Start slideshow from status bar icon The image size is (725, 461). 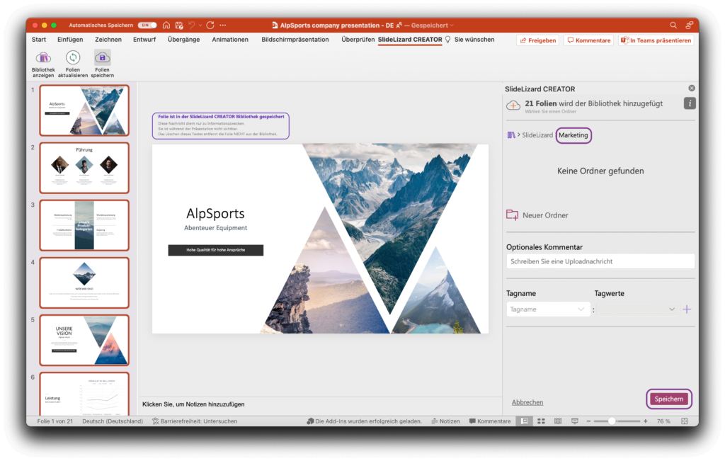coord(575,421)
